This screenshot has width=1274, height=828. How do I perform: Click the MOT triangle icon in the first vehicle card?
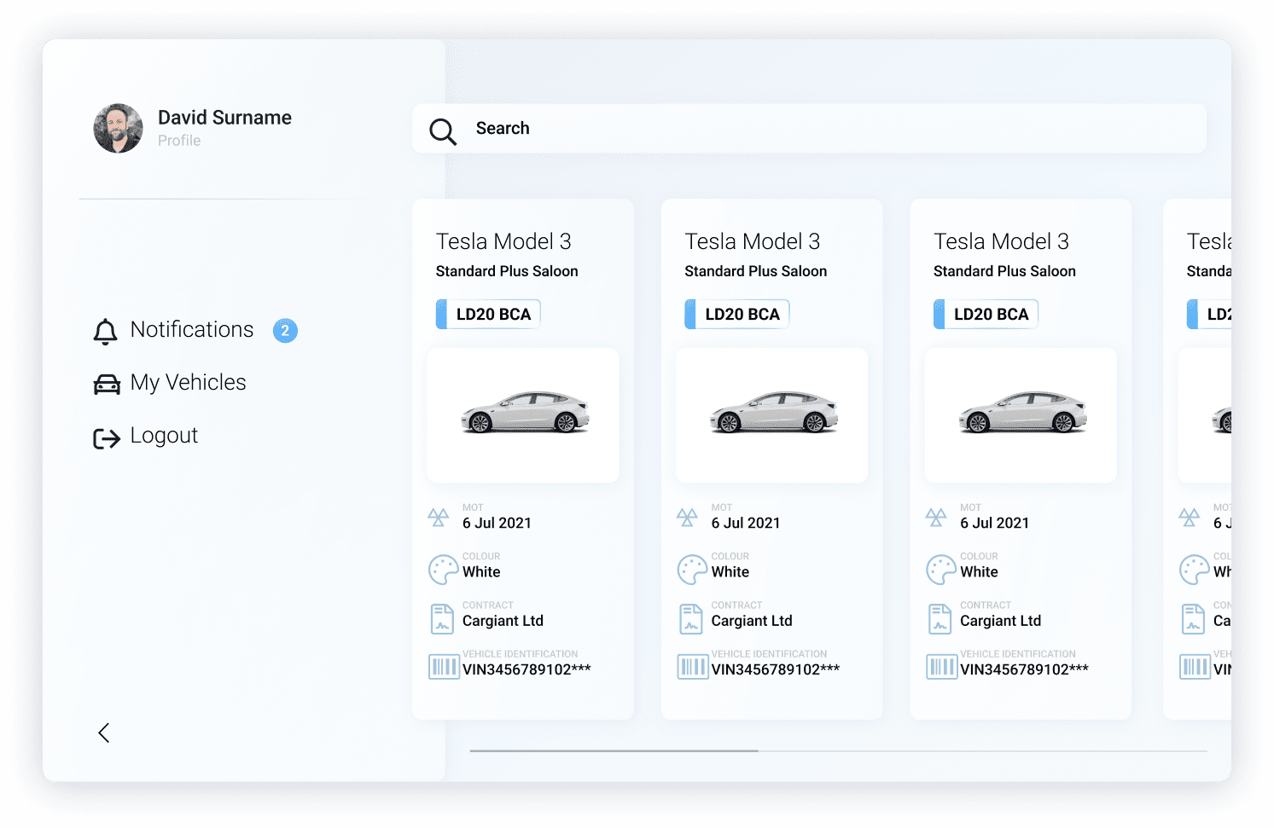pyautogui.click(x=439, y=517)
